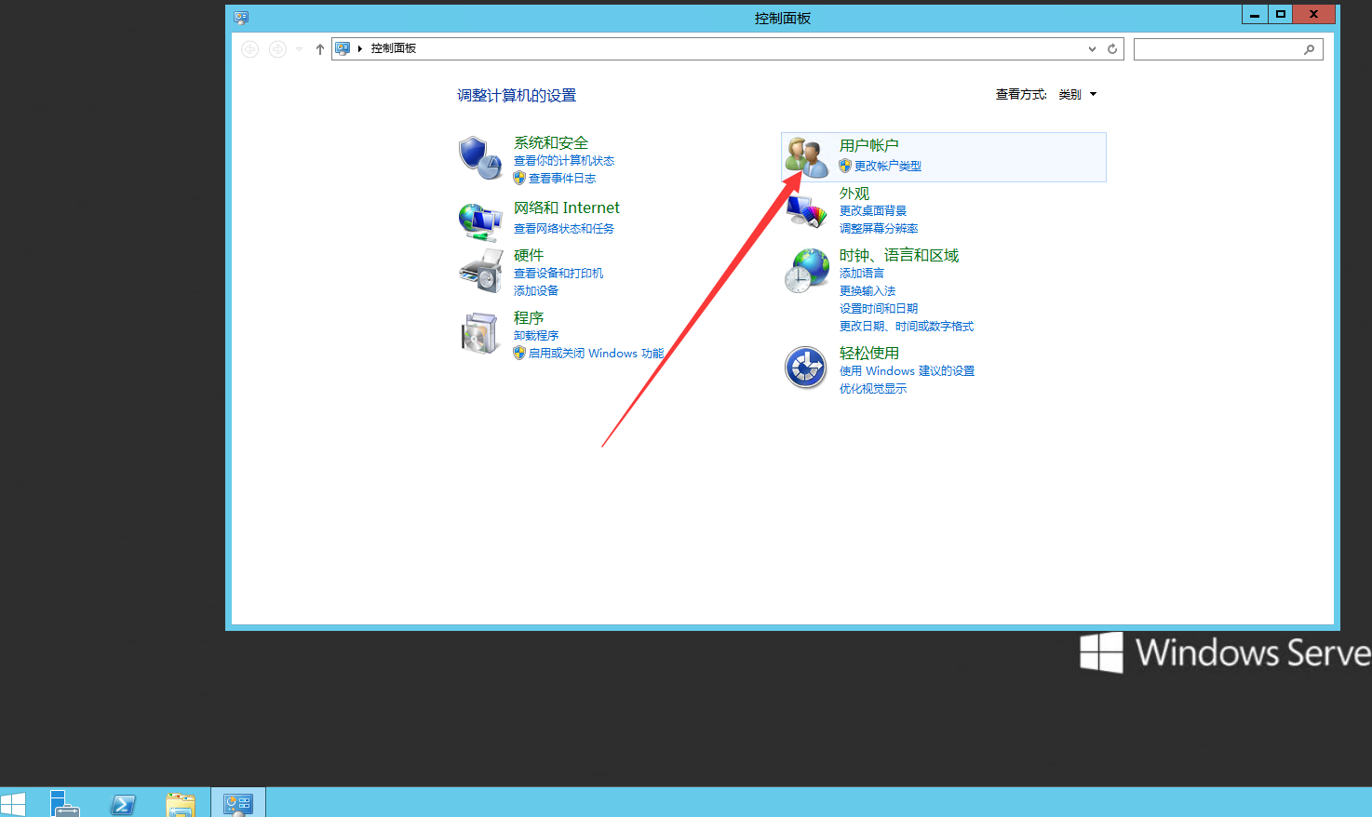Open 时钟、语言和区域 category link
The width and height of the screenshot is (1372, 817).
click(x=899, y=255)
